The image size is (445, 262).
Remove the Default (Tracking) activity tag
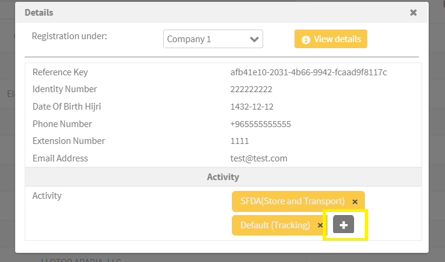[x=320, y=225]
